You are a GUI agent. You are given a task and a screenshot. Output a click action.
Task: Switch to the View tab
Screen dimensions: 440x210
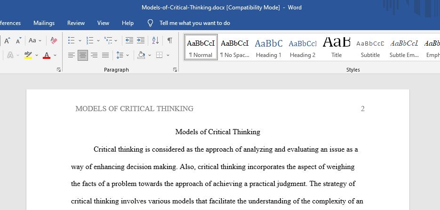(103, 23)
